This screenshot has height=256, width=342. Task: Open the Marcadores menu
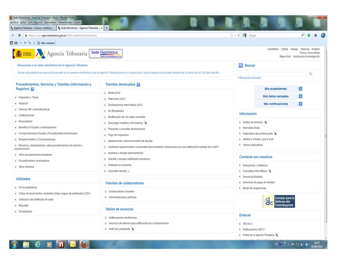coord(50,22)
